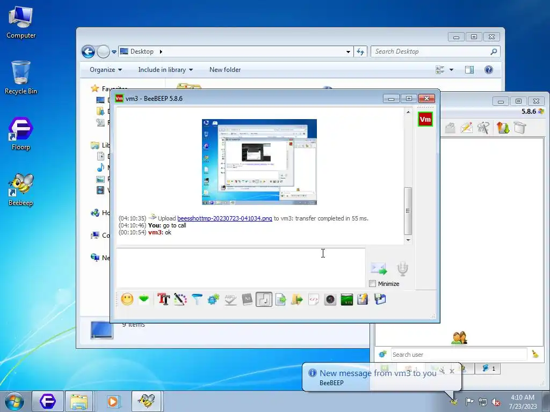Open the Floorp desktop shortcut
Viewport: 550px width, 412px height.
coord(21,134)
